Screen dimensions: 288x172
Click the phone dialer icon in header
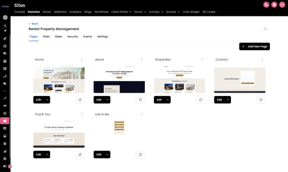pos(266,5)
